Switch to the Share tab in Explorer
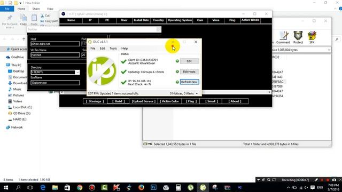Screen dimensions: 342x192 click(36, 9)
